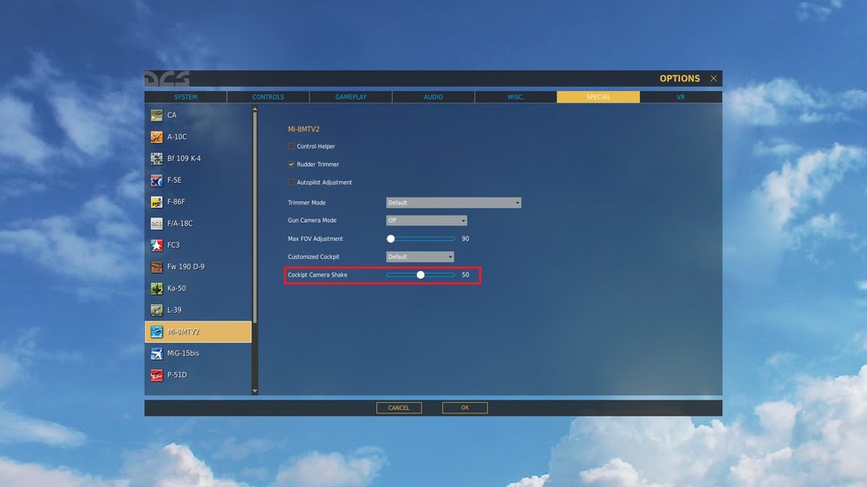
Task: Select the MiG-15bis module icon
Action: pos(156,354)
